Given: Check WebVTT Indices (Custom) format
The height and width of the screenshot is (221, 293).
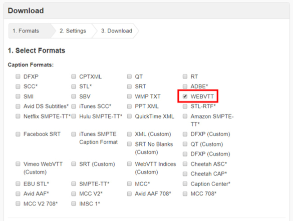Looking at the screenshot, I should 129,164.
